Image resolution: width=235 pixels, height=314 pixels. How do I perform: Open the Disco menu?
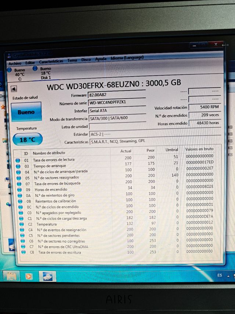point(86,60)
